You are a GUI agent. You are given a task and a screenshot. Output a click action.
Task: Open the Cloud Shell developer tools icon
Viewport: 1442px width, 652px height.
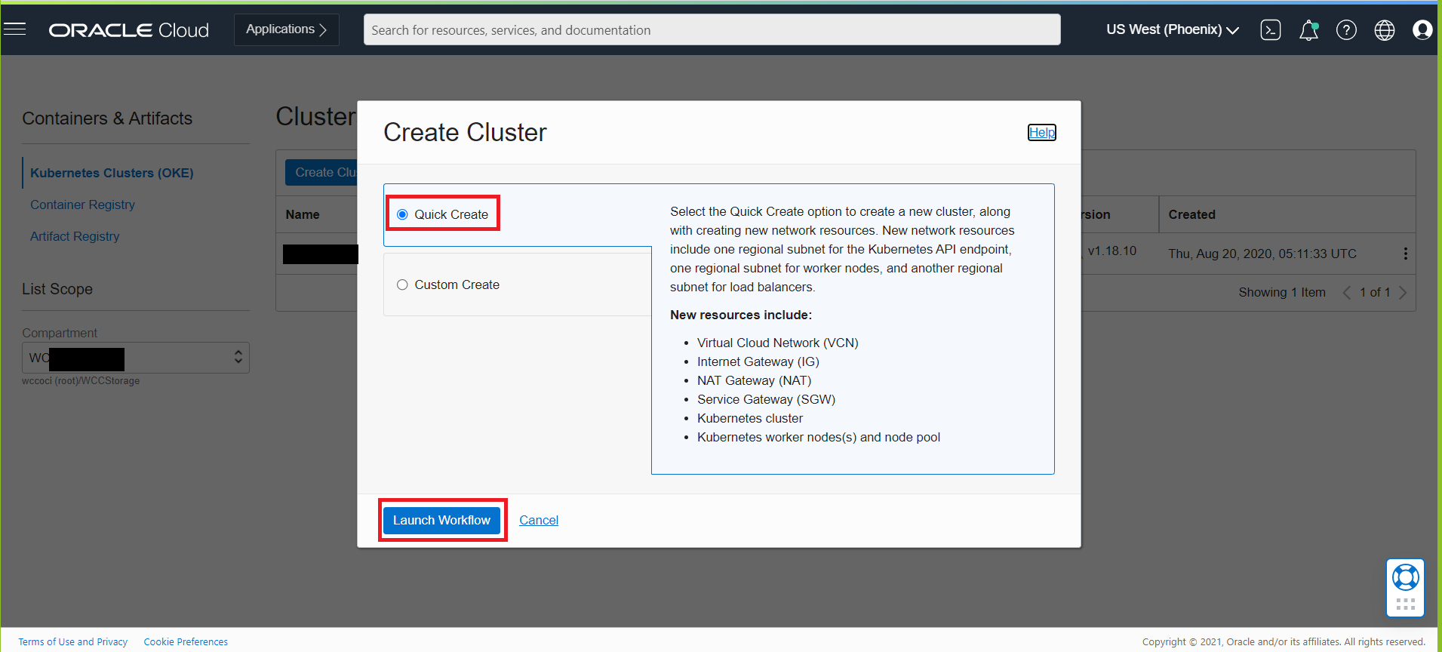(x=1271, y=30)
